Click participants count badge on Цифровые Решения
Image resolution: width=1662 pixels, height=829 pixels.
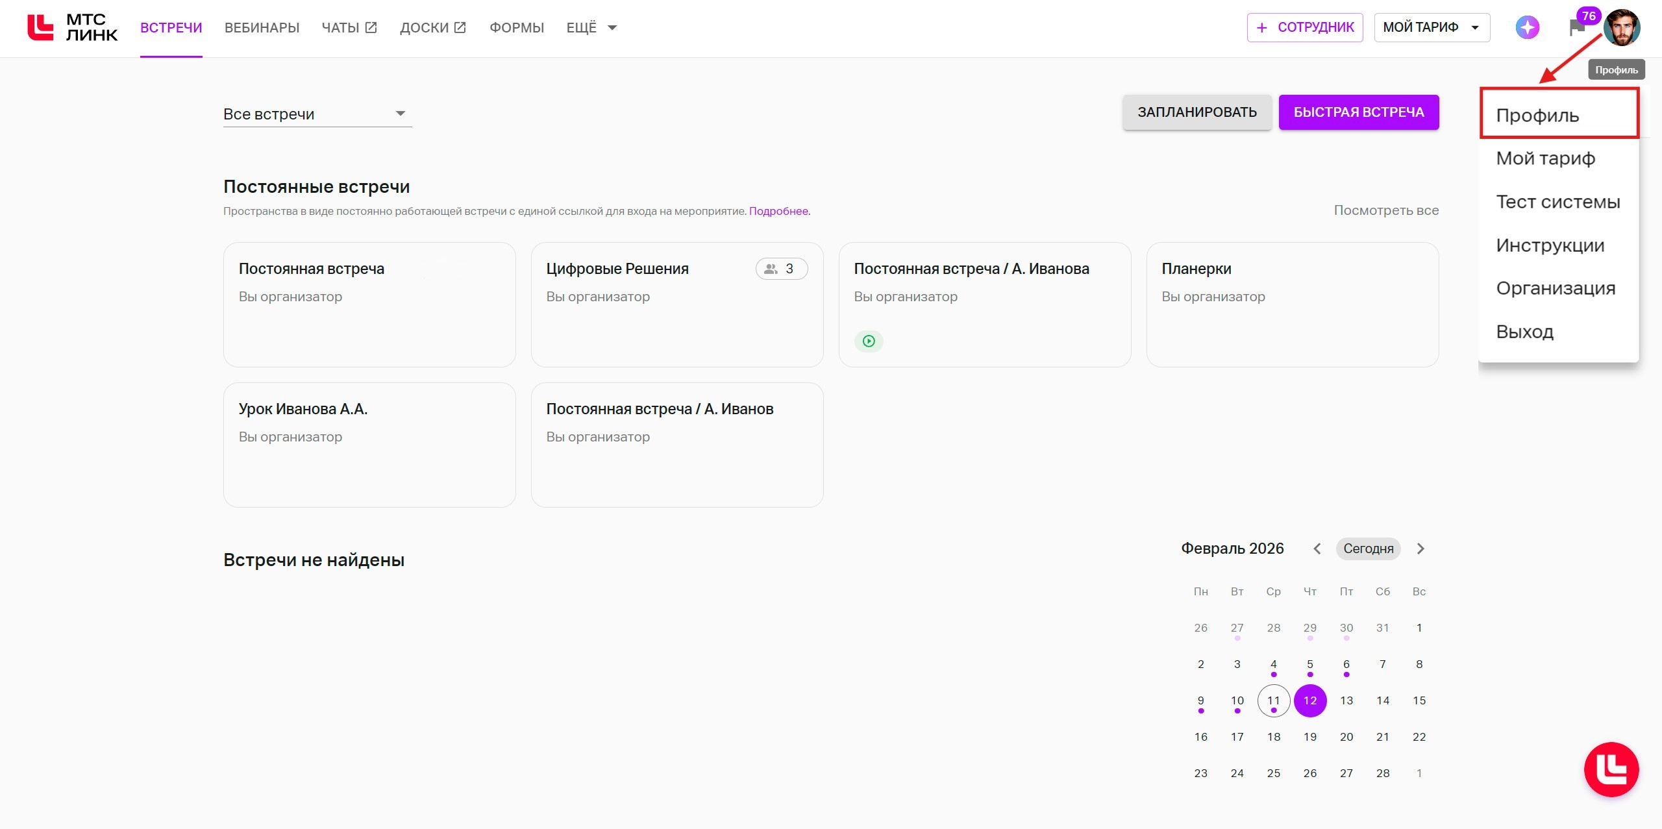point(781,269)
